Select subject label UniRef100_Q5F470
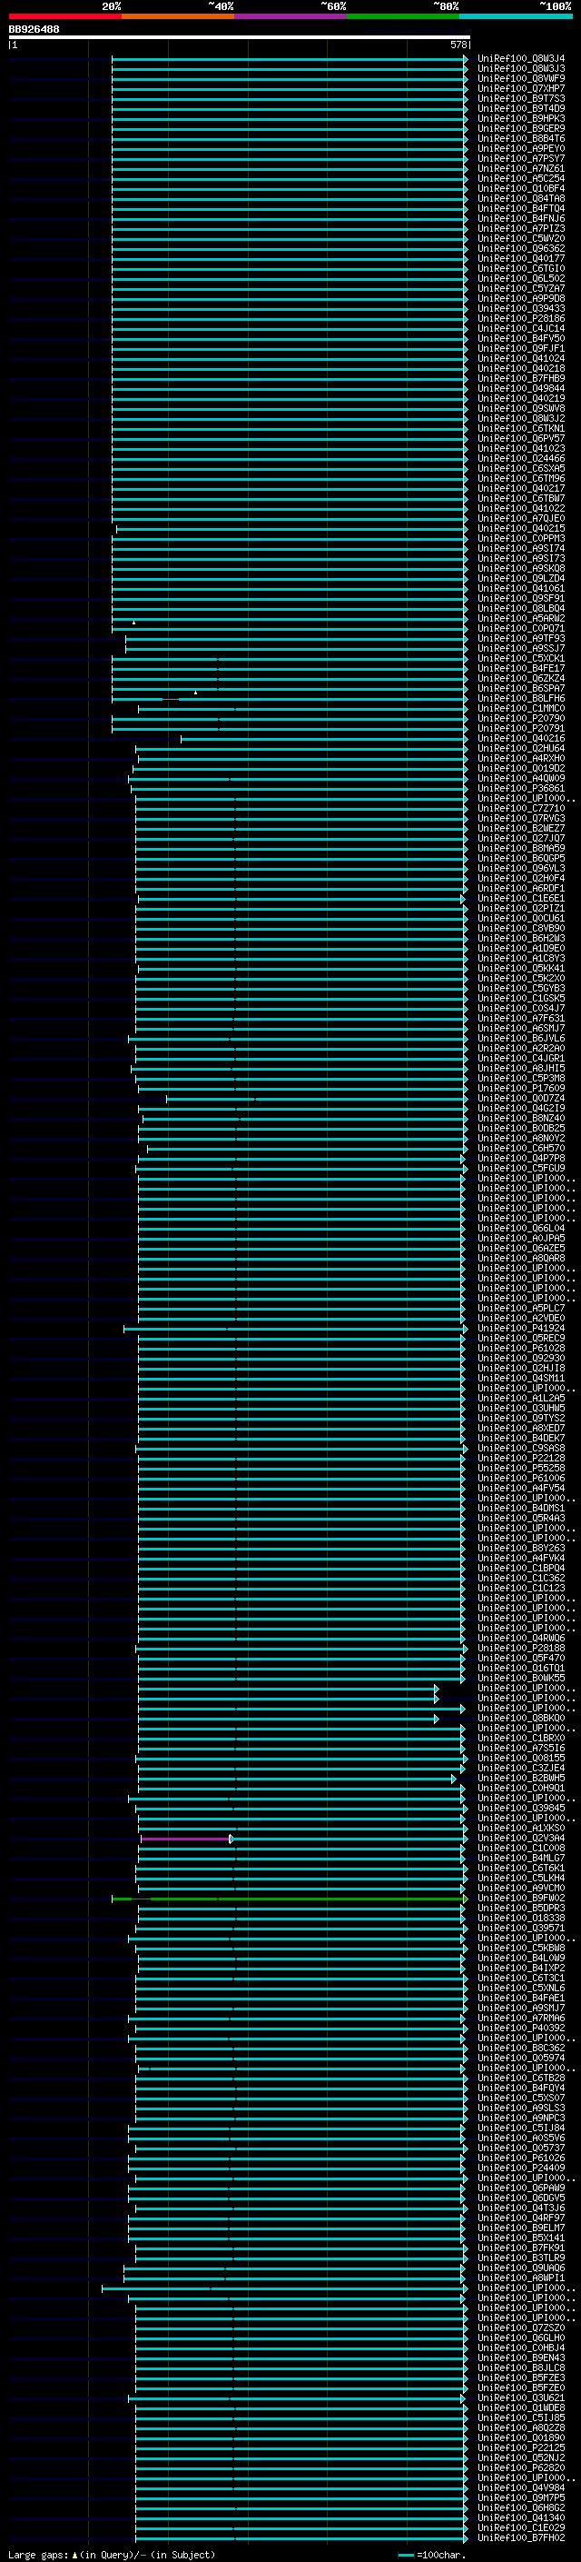Image resolution: width=581 pixels, height=2562 pixels. [x=521, y=1659]
